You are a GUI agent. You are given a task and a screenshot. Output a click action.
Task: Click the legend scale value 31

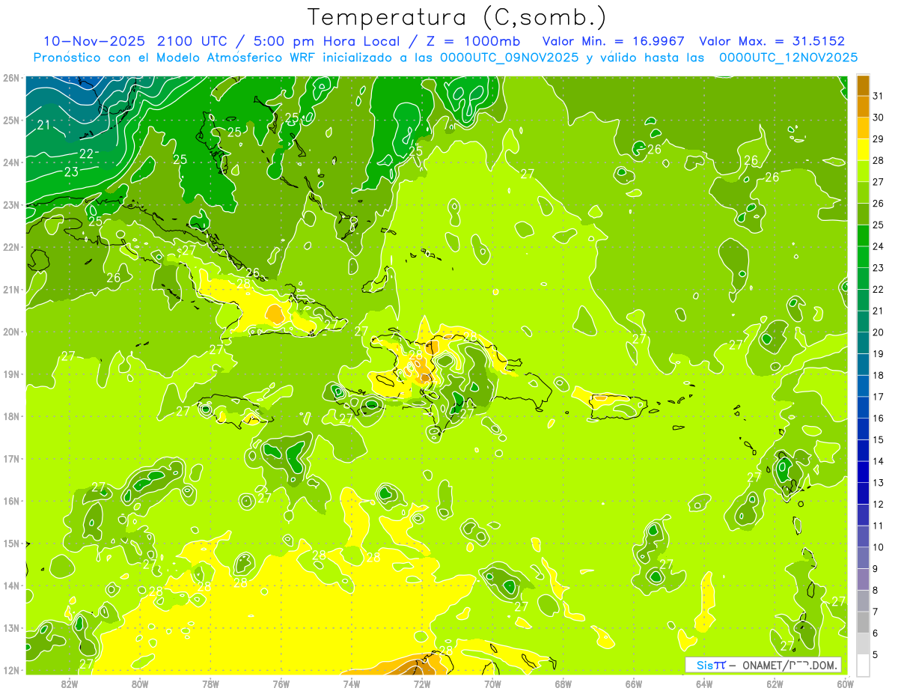[878, 96]
